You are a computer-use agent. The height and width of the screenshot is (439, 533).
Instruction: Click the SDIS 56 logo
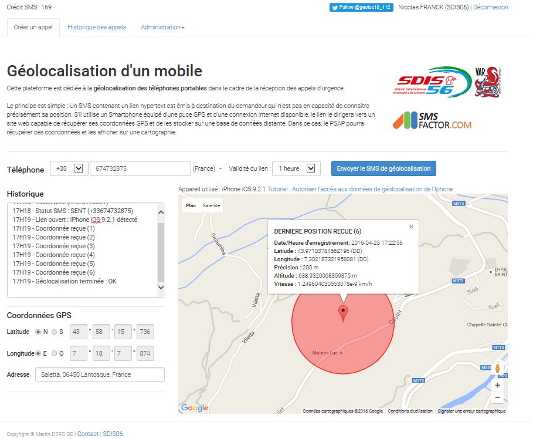432,82
